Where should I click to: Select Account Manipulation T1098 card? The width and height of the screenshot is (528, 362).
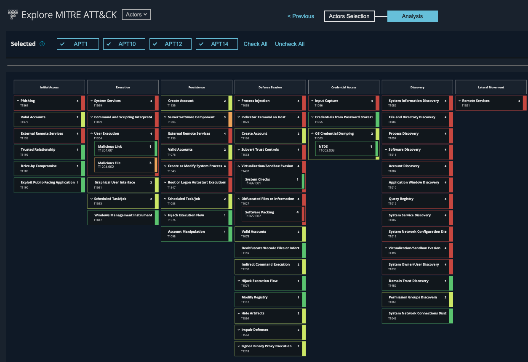[x=197, y=234]
